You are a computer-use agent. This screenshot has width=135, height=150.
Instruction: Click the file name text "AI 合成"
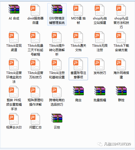point(14,18)
